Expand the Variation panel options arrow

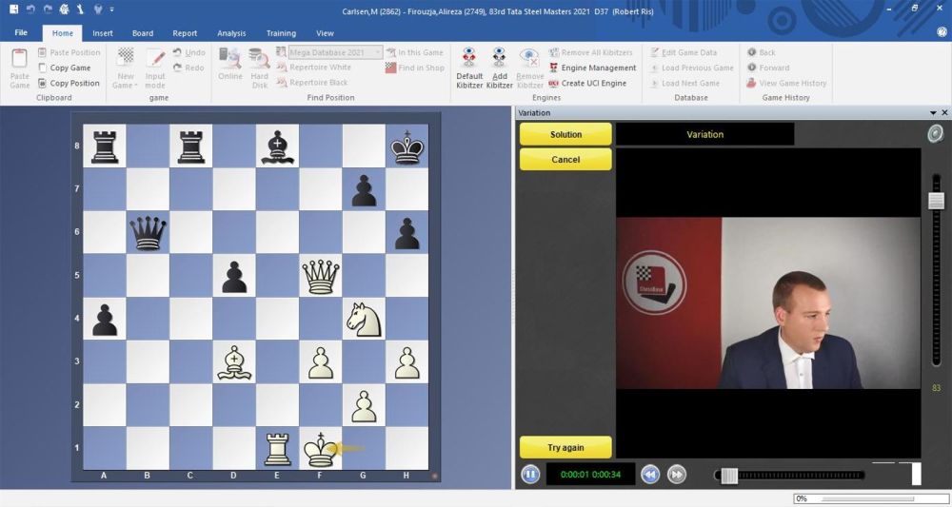click(x=933, y=112)
